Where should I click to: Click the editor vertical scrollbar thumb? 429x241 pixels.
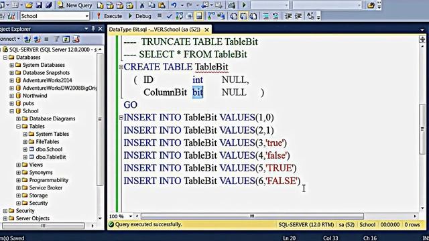coord(422,129)
